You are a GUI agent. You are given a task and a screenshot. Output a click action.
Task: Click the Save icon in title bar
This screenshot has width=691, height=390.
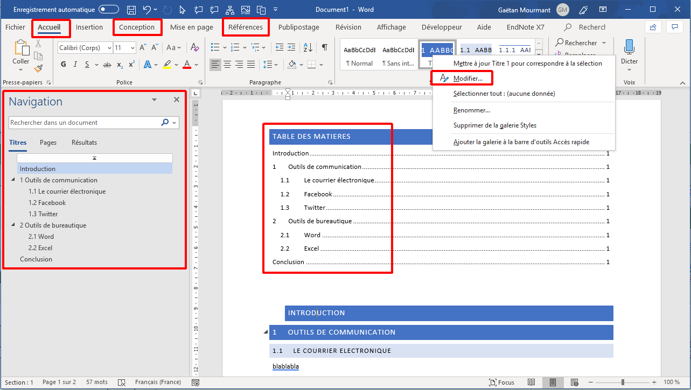[131, 10]
